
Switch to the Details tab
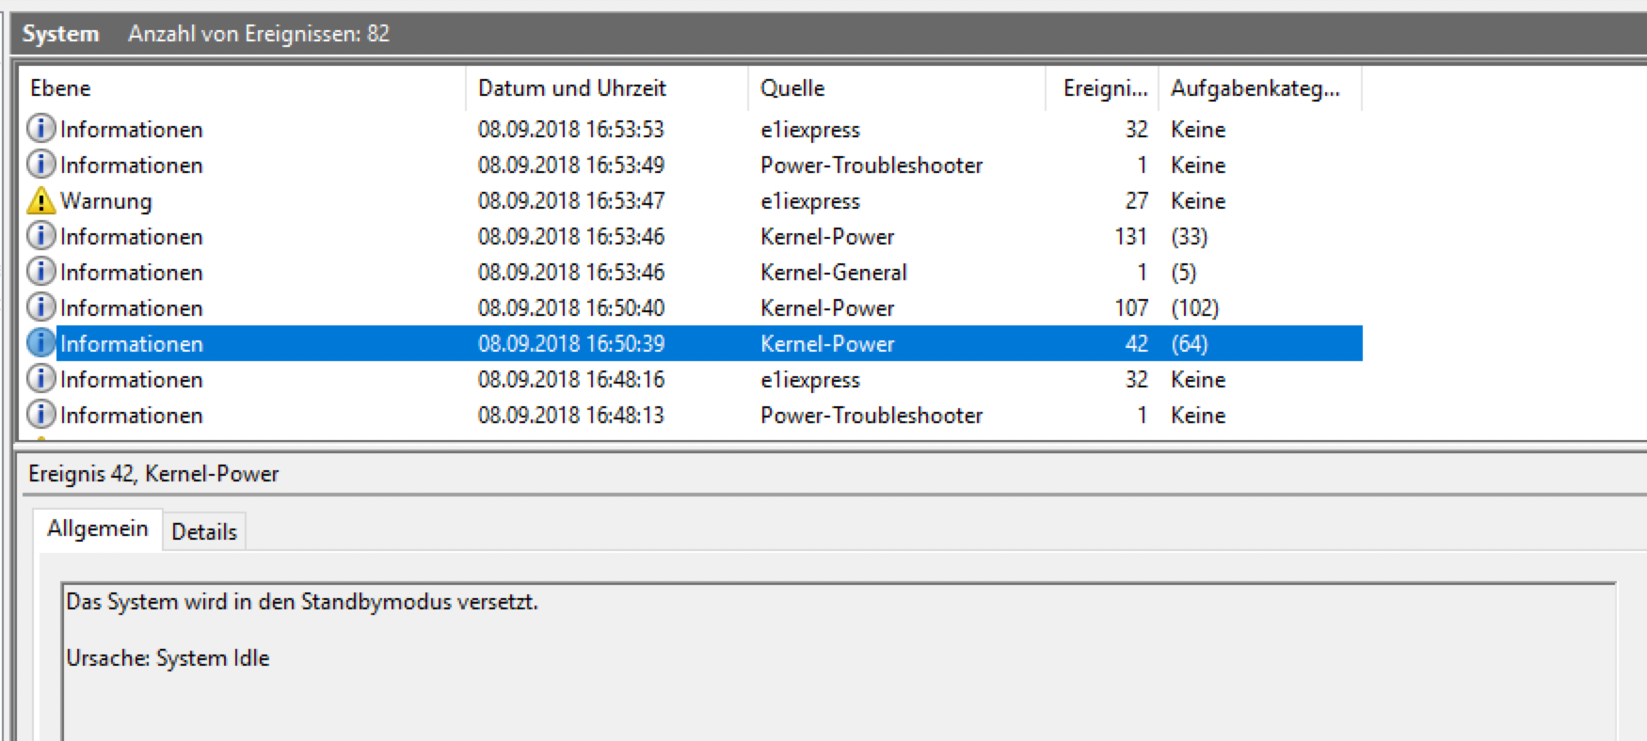204,531
